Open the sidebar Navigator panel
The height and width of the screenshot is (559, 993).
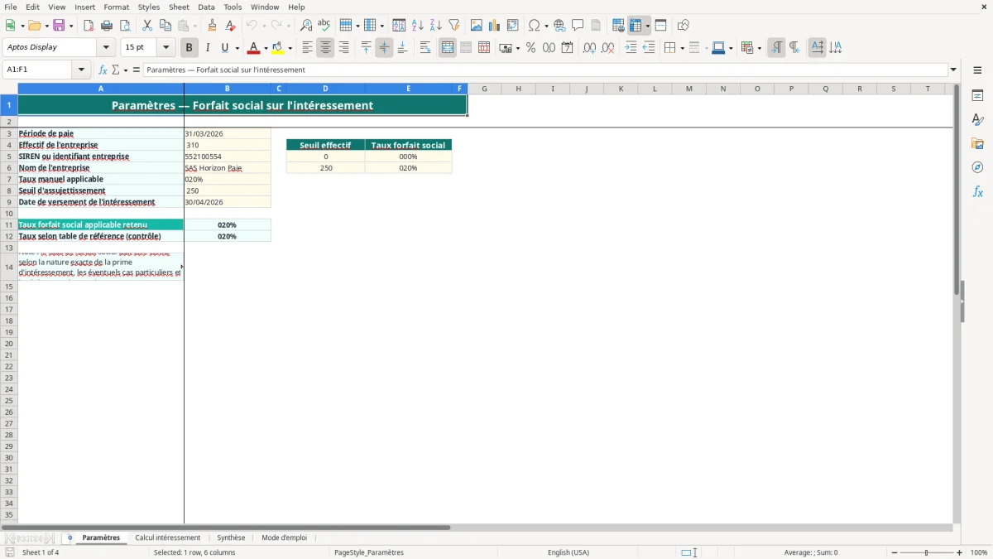point(977,167)
